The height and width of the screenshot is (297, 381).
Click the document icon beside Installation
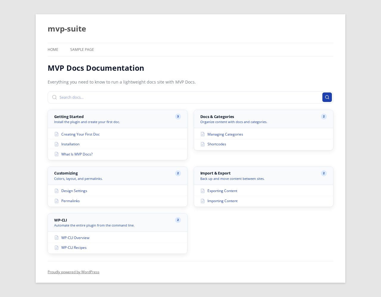[57, 144]
